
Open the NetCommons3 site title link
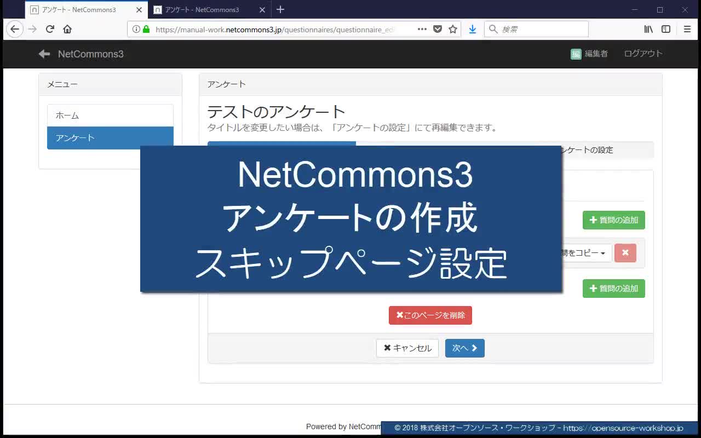91,54
